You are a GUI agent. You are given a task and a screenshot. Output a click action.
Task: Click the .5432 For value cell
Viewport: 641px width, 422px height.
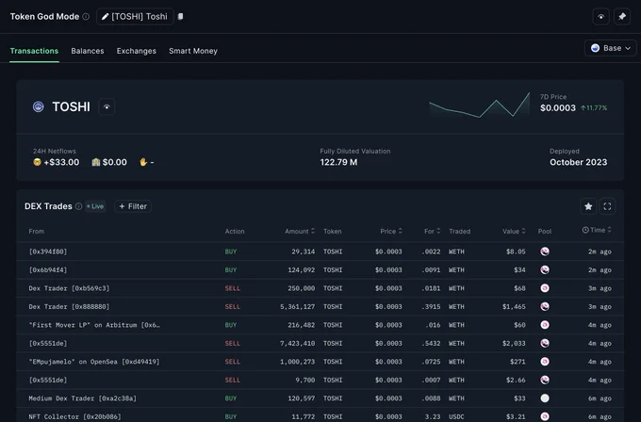coord(431,344)
